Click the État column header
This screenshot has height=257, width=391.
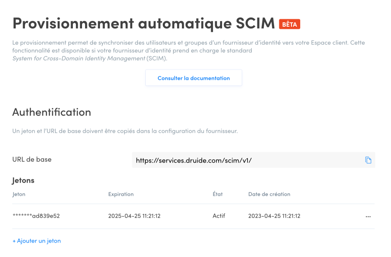(x=218, y=194)
